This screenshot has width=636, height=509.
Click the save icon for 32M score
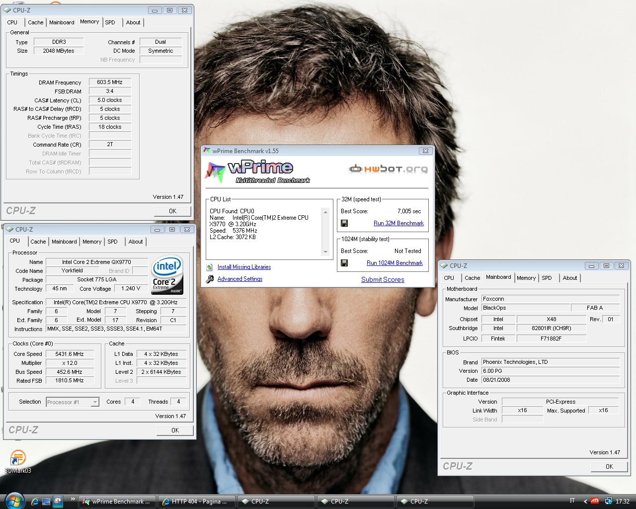coord(344,223)
